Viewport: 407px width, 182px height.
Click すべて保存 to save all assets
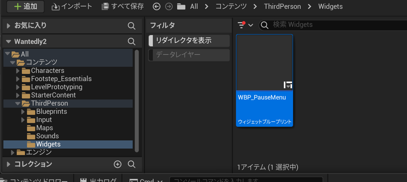tap(123, 6)
